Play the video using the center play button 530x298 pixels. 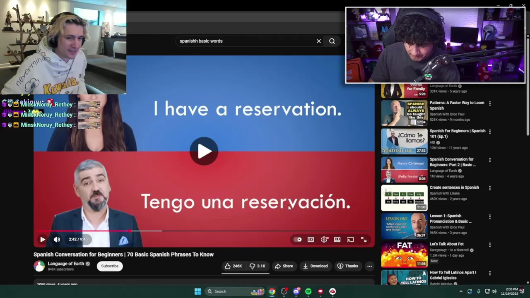204,151
